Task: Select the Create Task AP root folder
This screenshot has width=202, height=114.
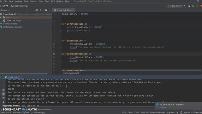Action: click(9, 14)
